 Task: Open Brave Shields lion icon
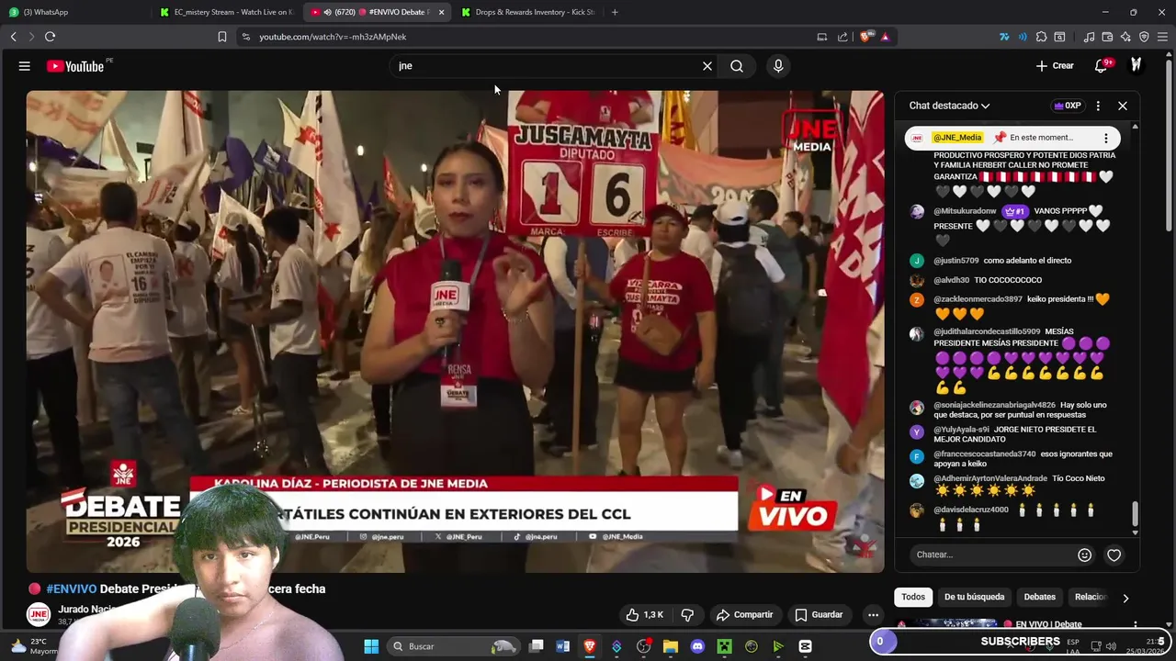tap(865, 37)
